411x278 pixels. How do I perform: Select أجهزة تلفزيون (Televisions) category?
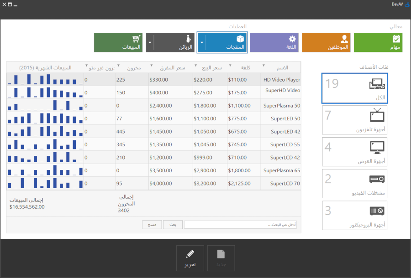point(354,120)
